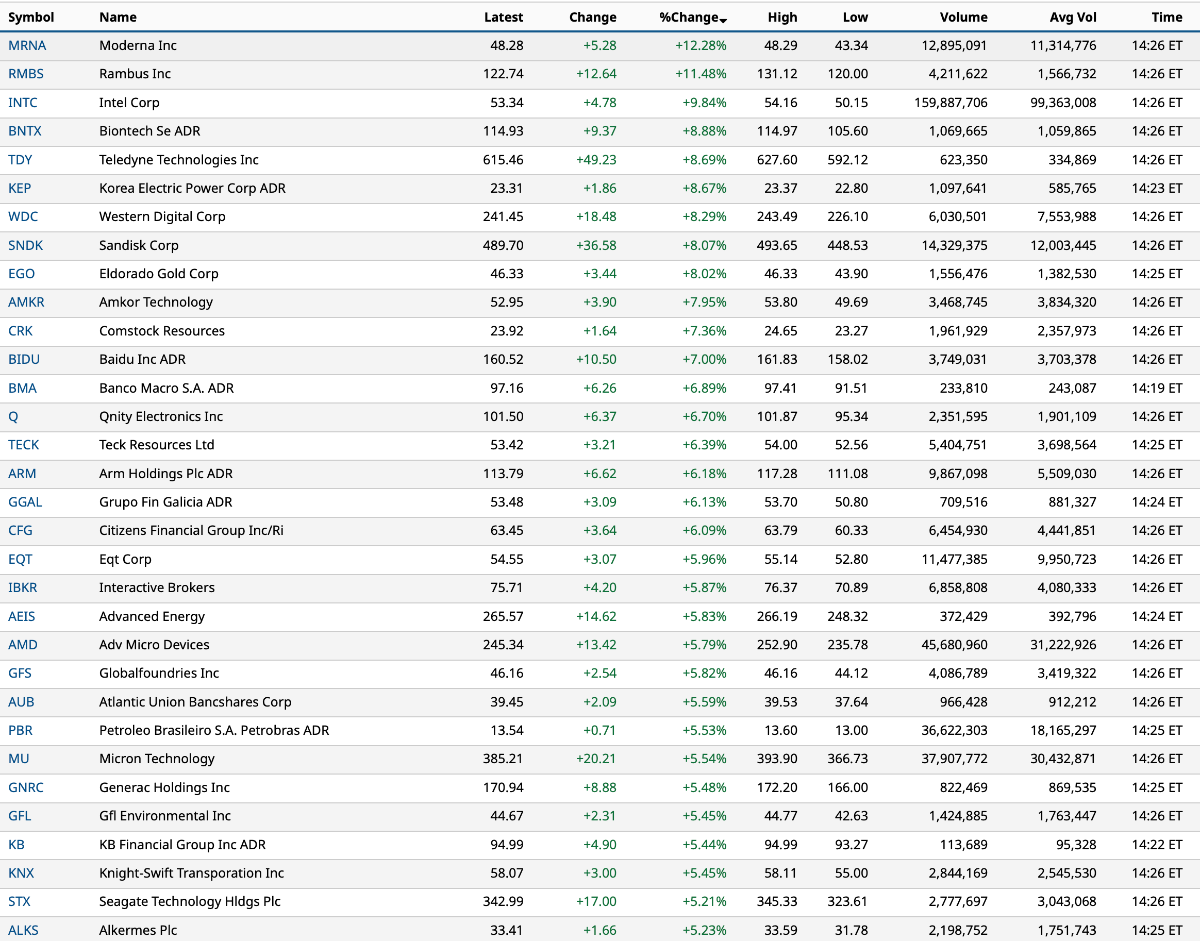Open the ALKS ticker link
Image resolution: width=1200 pixels, height=941 pixels.
[x=23, y=930]
